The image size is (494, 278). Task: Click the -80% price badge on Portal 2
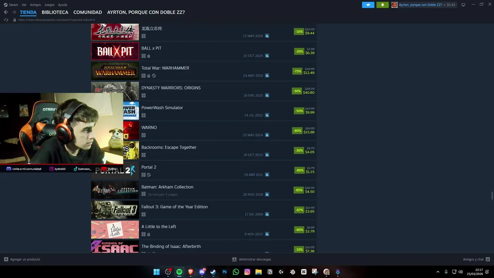(299, 170)
